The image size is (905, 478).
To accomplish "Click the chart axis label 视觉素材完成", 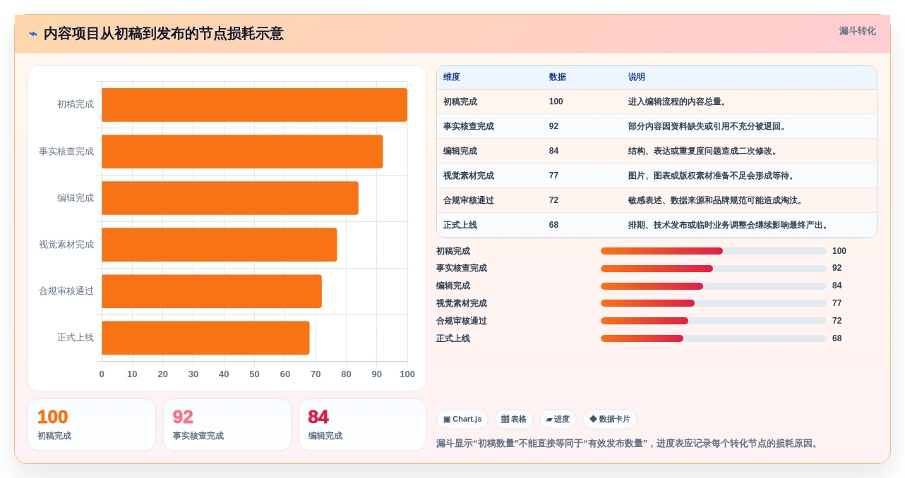I will (66, 245).
